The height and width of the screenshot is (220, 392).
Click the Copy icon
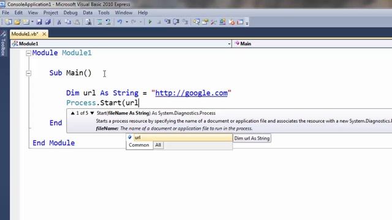[68, 22]
